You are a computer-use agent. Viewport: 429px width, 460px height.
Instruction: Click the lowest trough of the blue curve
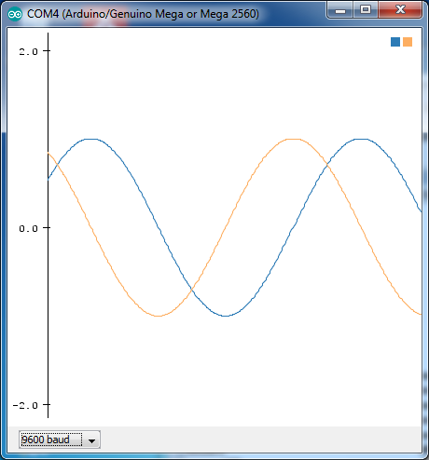[x=225, y=316]
